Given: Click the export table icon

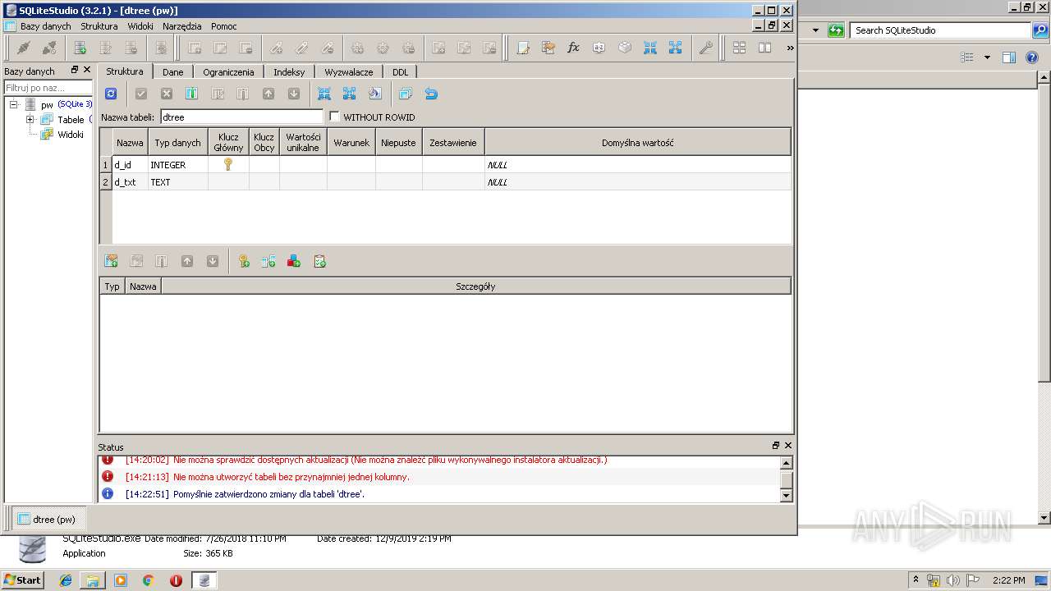Looking at the screenshot, I should (349, 94).
